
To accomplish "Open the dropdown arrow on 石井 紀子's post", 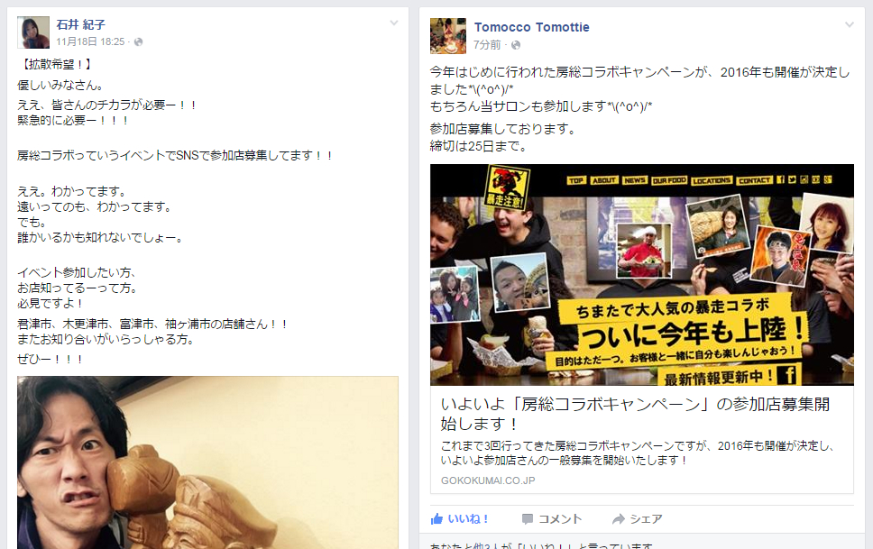I will [x=393, y=23].
